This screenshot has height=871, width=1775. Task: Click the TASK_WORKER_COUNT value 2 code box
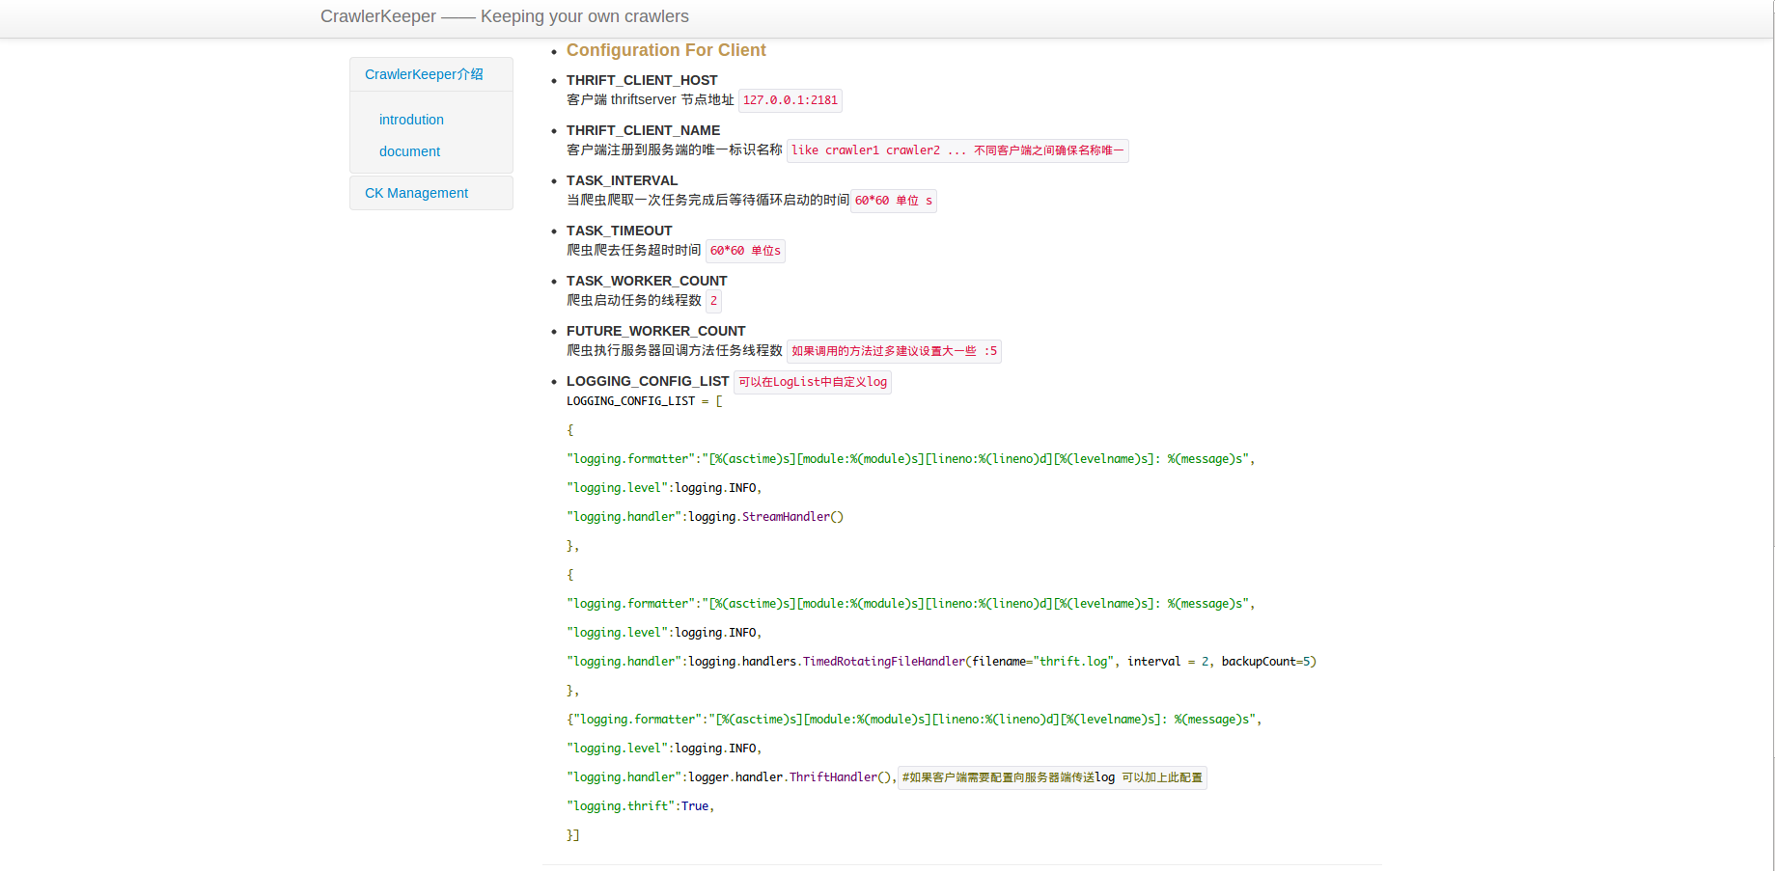pos(713,301)
